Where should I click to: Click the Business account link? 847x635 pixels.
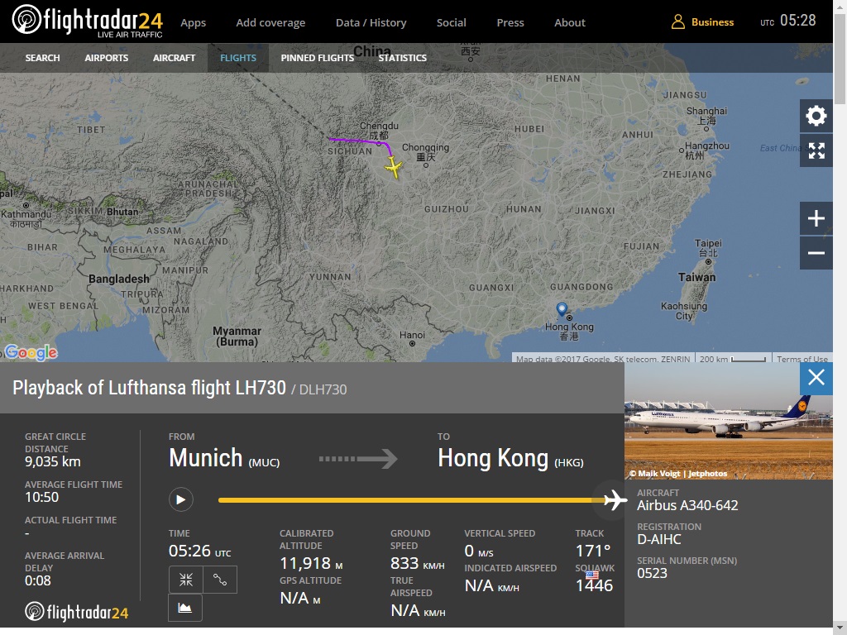(702, 22)
